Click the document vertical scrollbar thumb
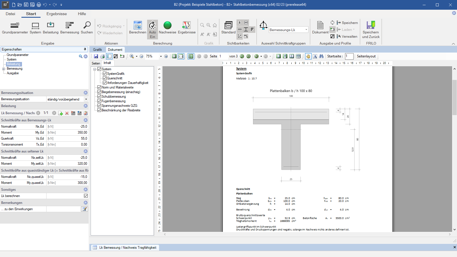 pos(454,98)
